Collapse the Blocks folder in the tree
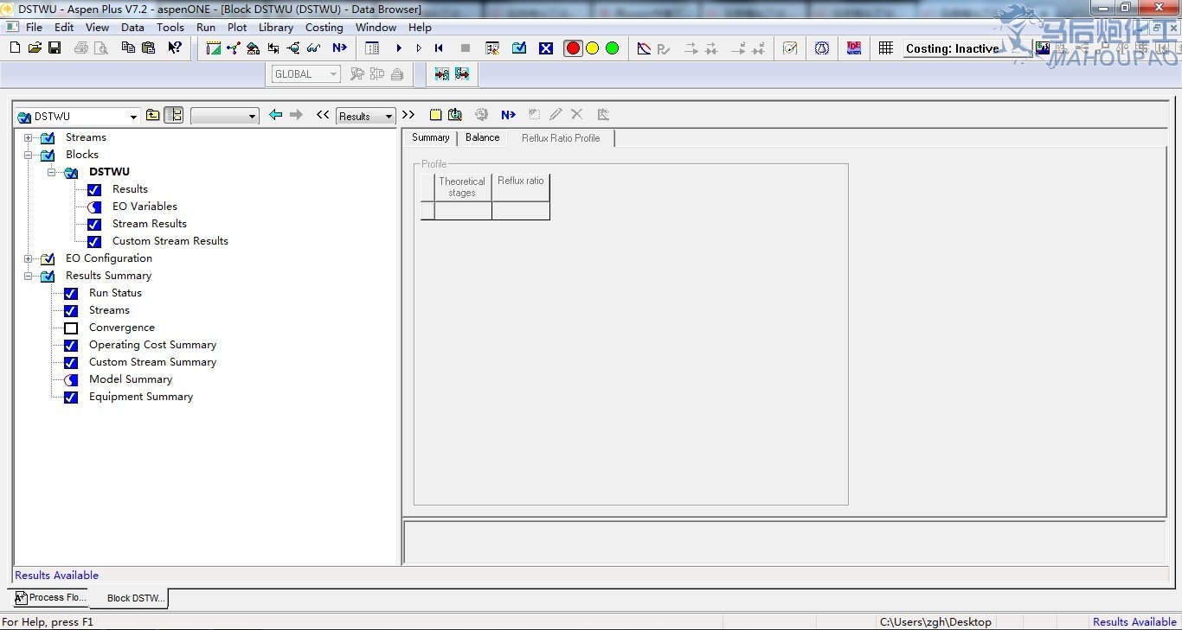Screen dimensions: 1182x630 pos(29,155)
